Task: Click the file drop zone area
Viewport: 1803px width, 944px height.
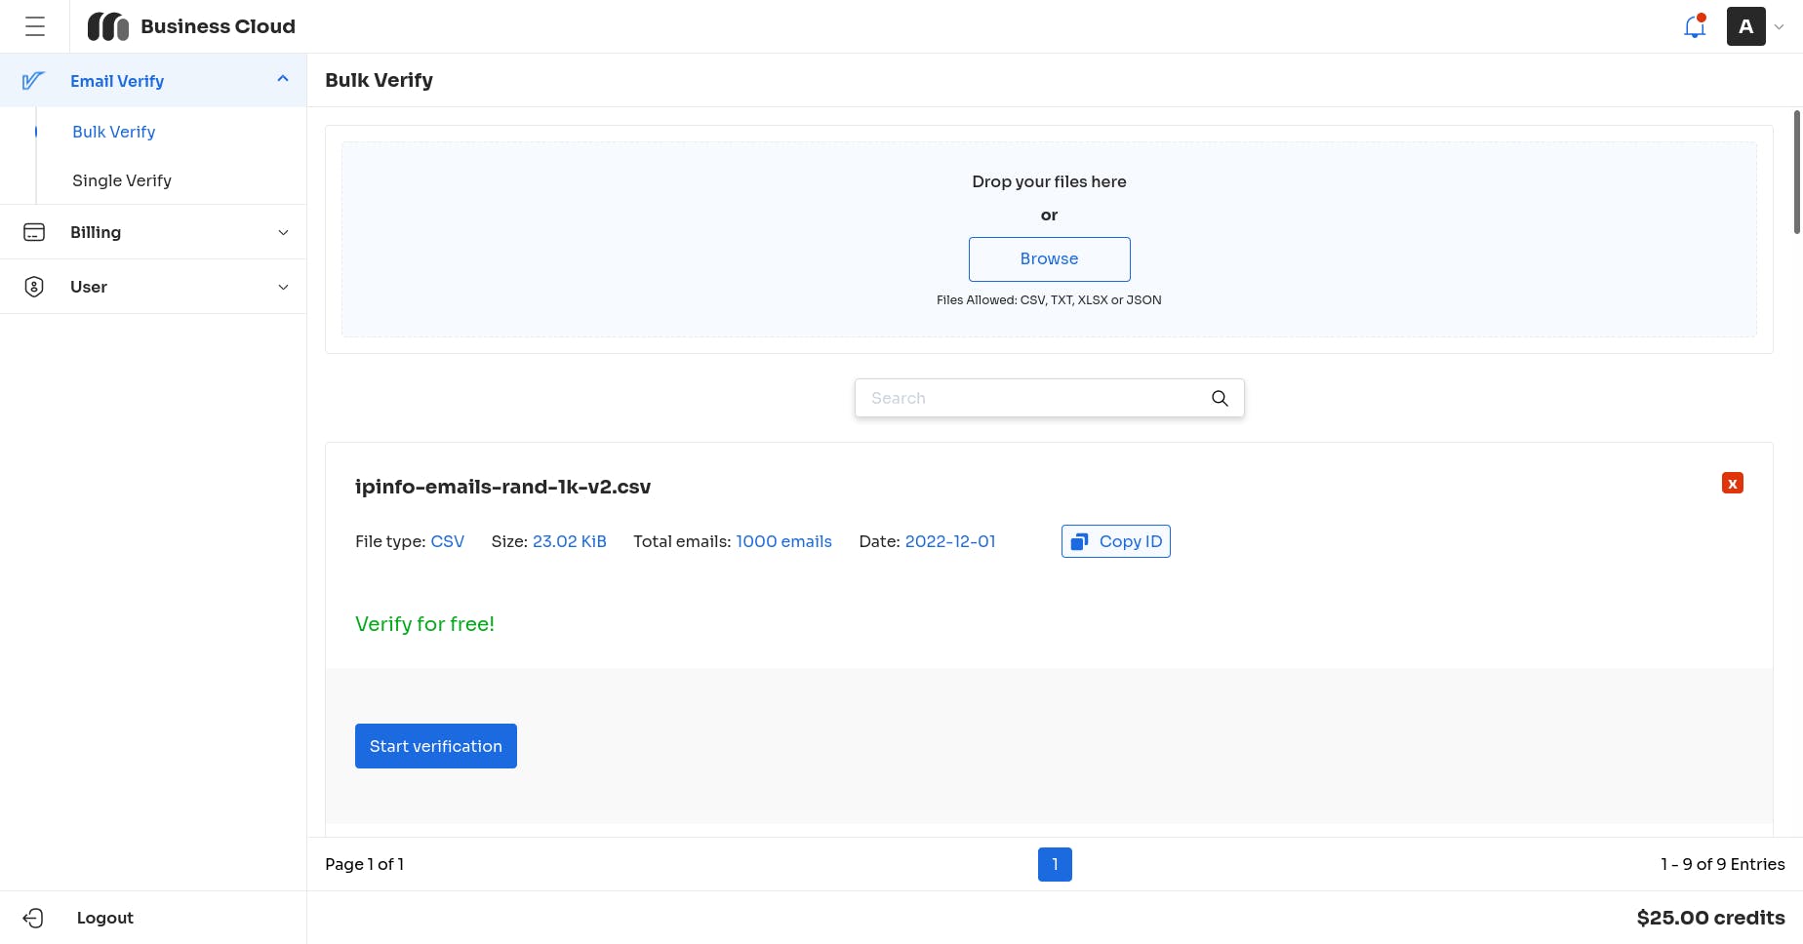Action: 1049,240
